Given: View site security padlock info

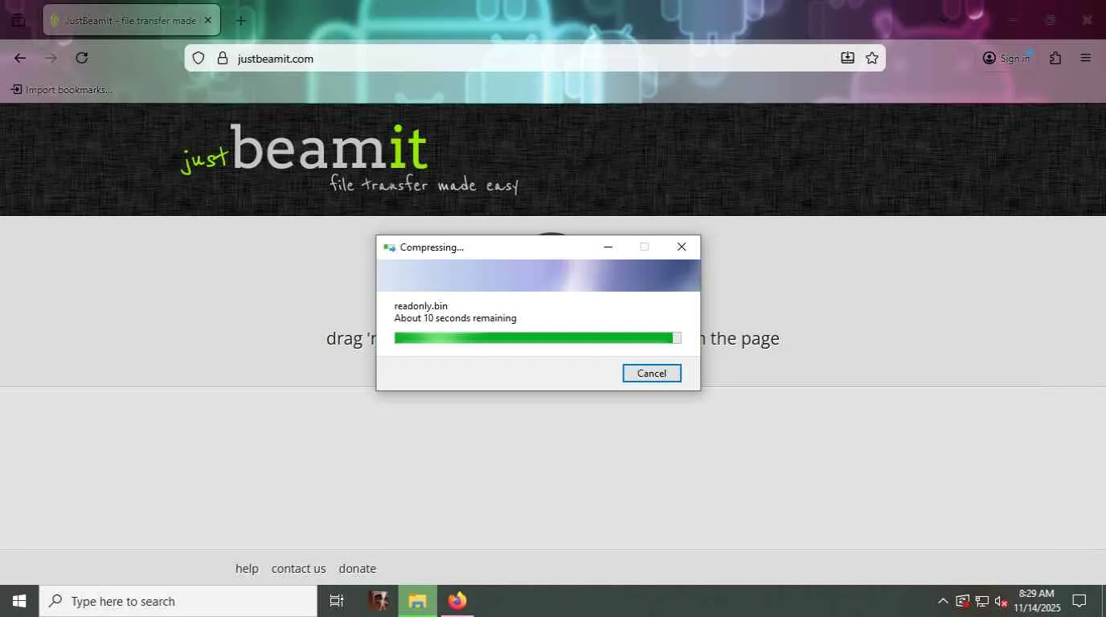Looking at the screenshot, I should 222,58.
